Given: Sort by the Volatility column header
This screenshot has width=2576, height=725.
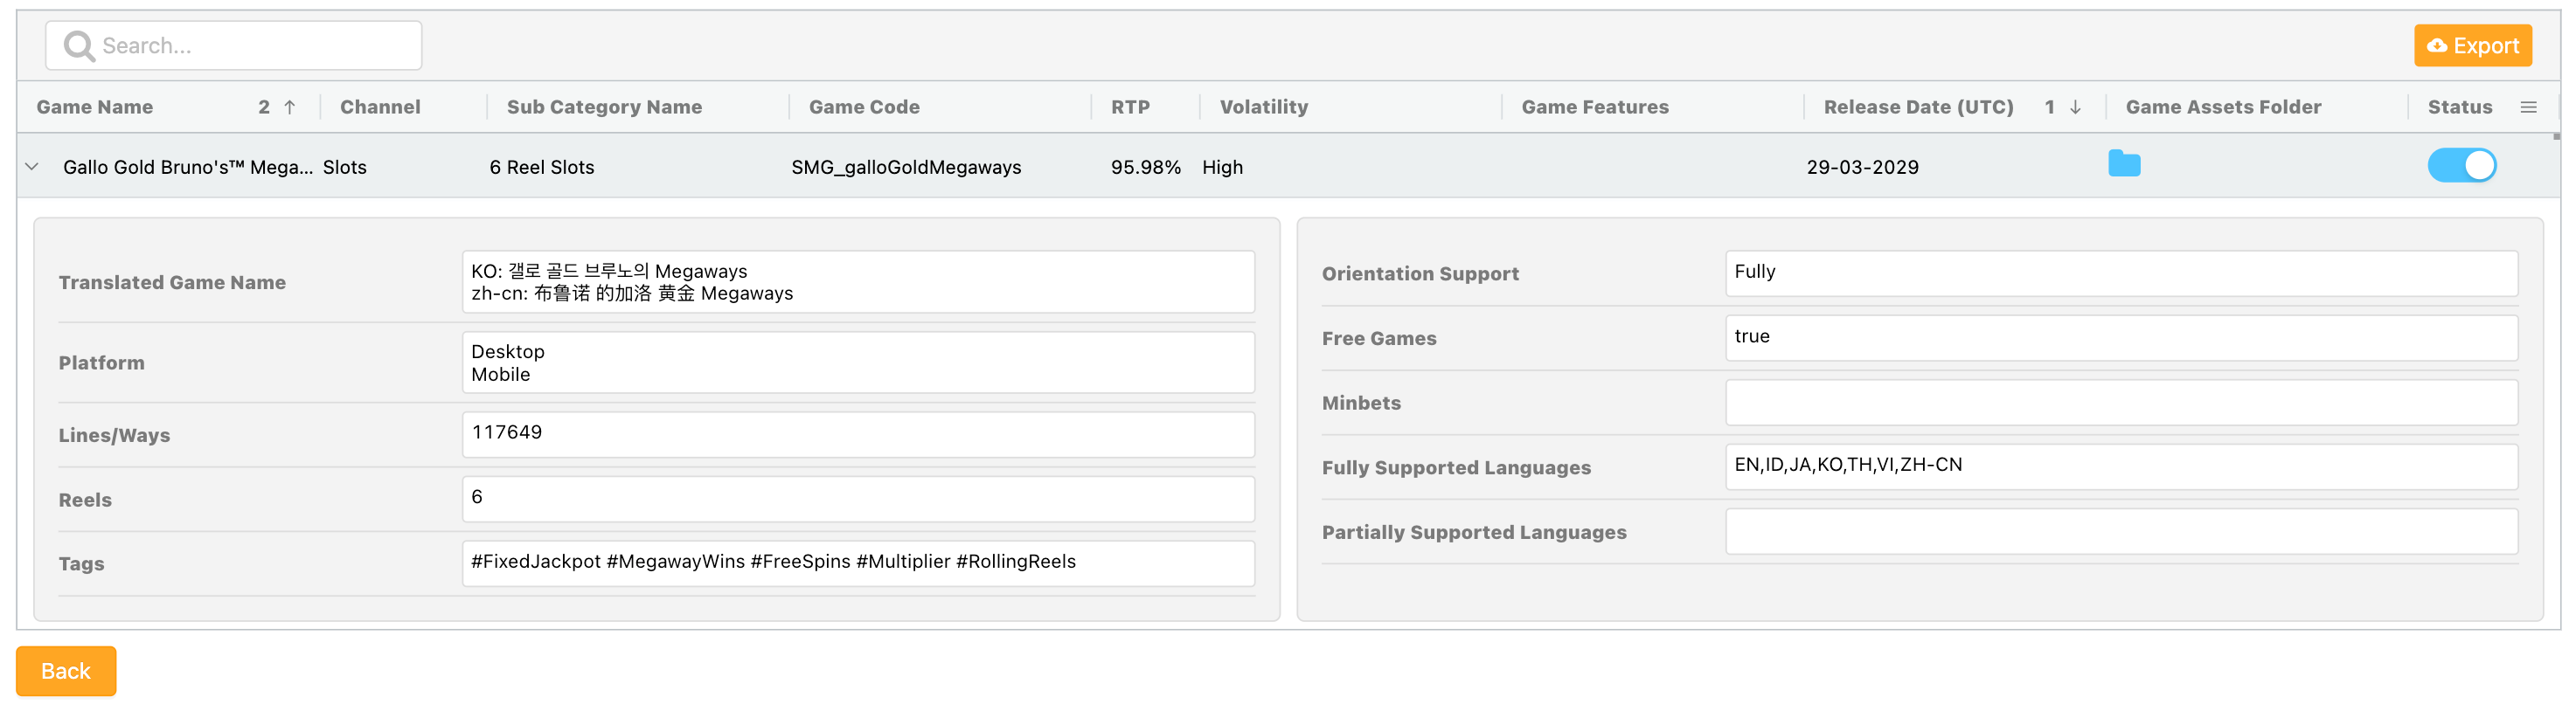Looking at the screenshot, I should click(x=1263, y=107).
